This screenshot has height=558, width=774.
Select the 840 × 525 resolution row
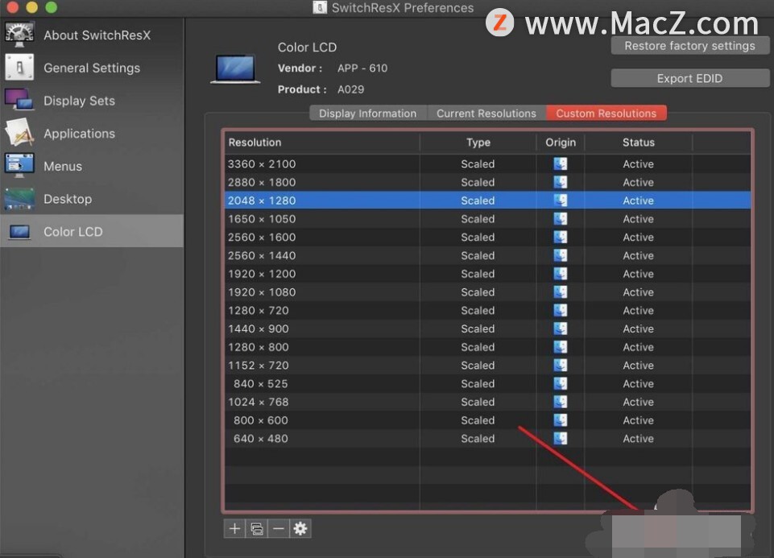(488, 383)
